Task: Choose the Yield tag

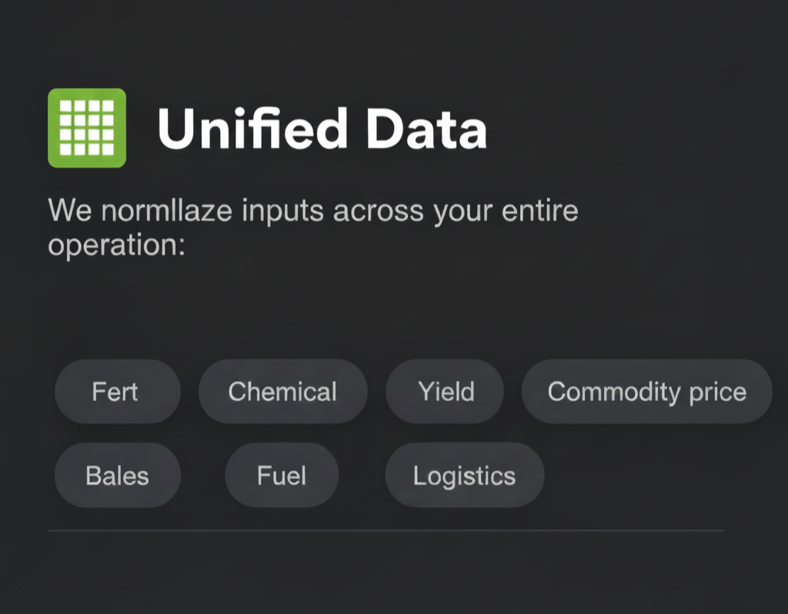Action: pos(445,392)
